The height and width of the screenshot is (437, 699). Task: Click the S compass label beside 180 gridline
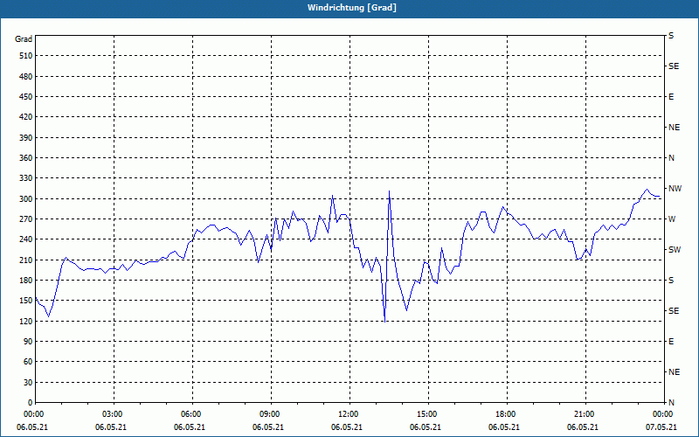pos(671,281)
